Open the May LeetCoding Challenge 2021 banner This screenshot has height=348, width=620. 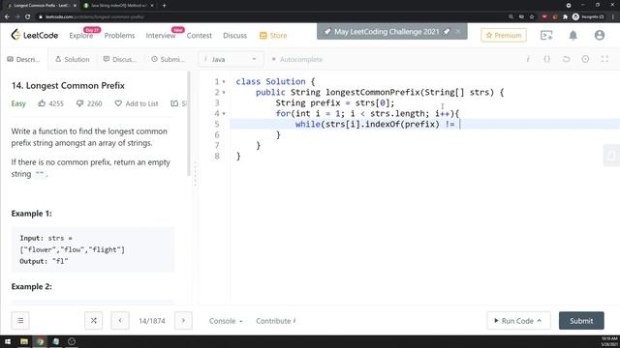387,32
